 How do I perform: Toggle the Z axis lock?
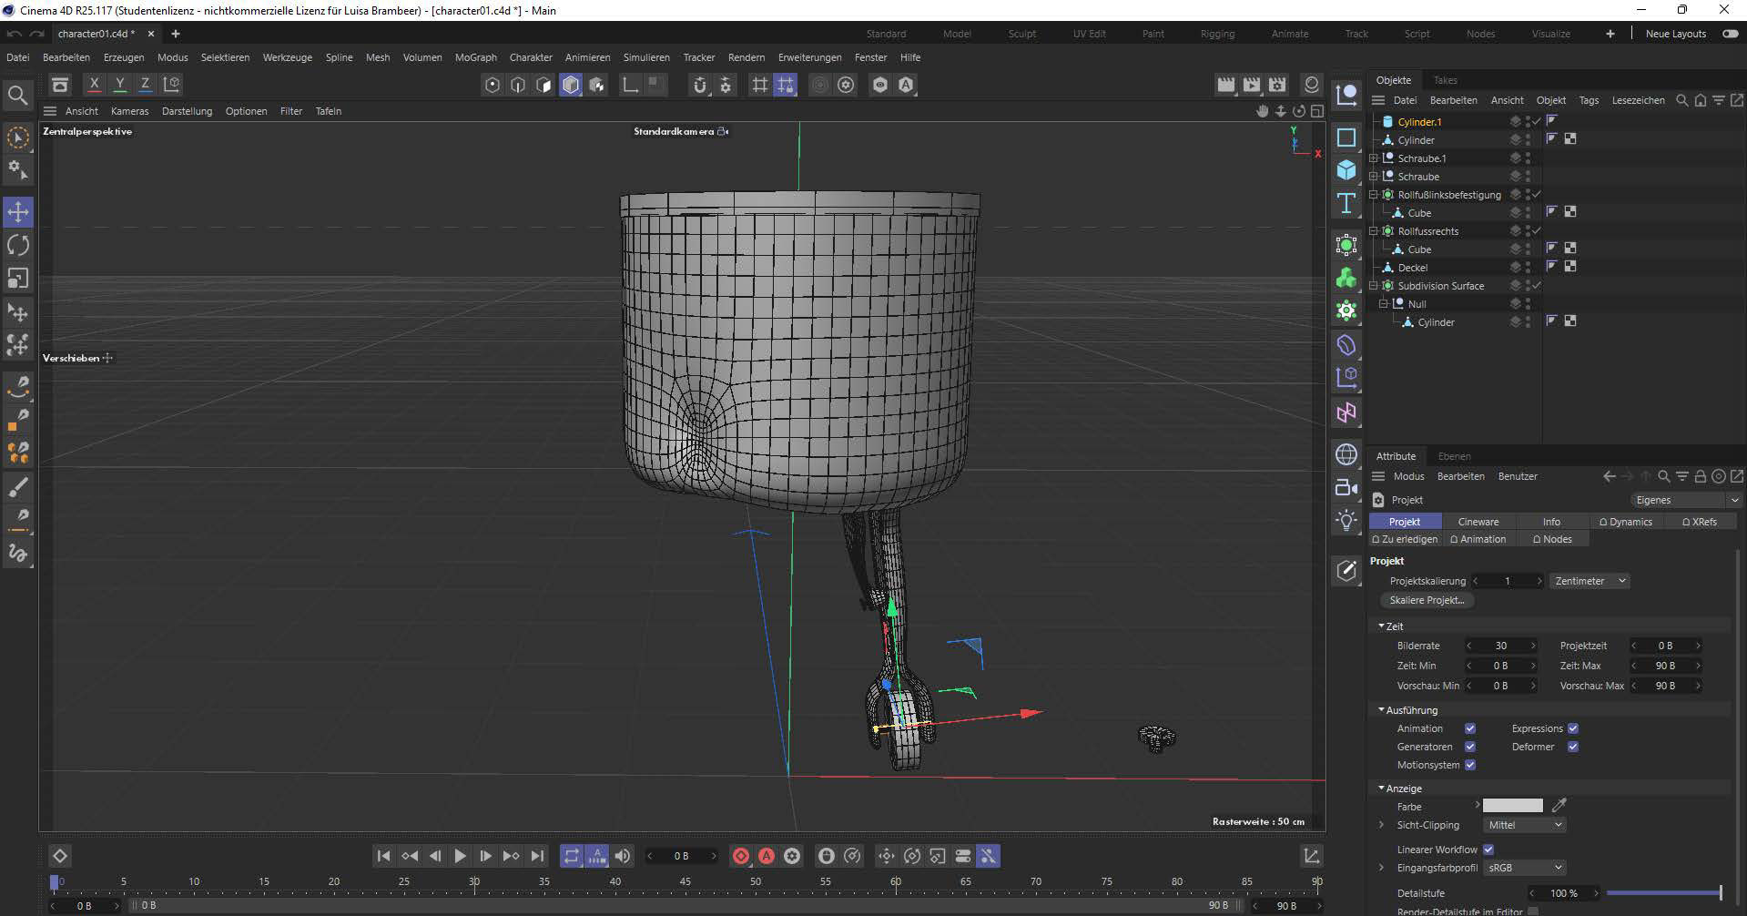145,84
